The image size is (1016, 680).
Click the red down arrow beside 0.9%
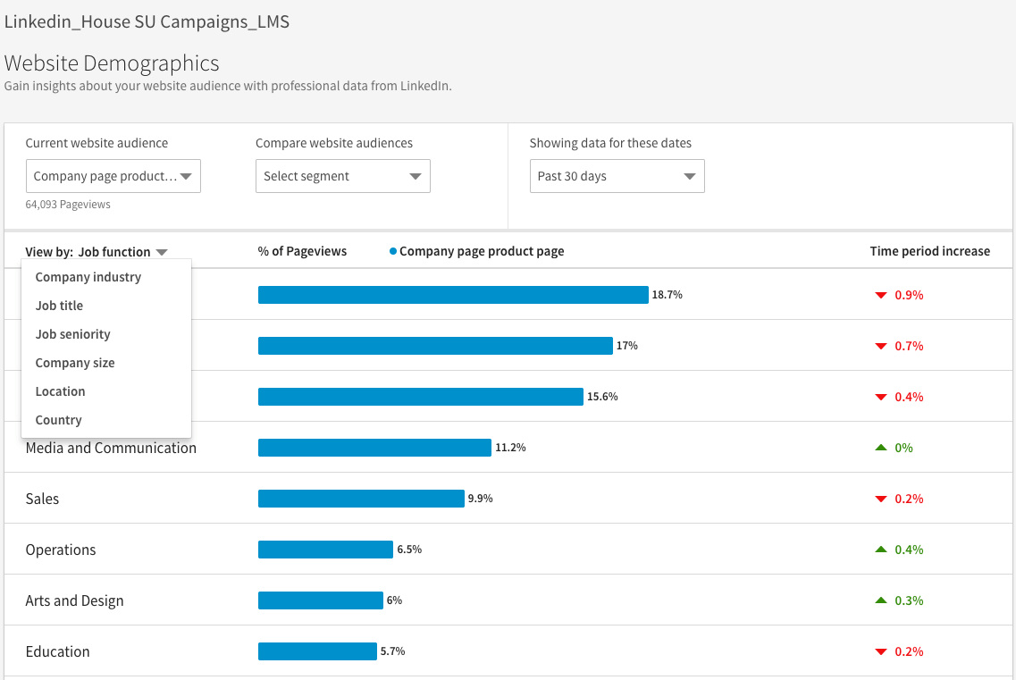point(880,295)
